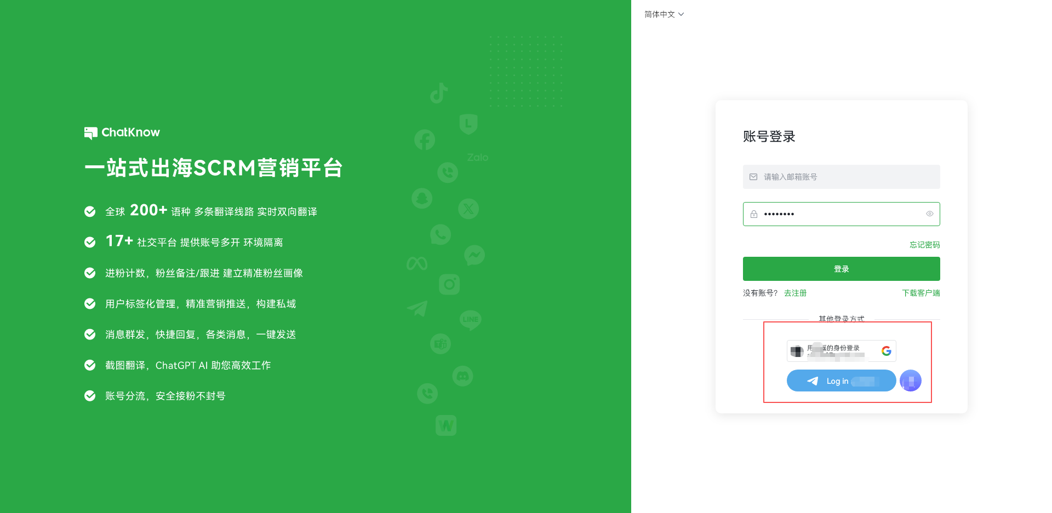Focus the email account input field
Screen dimensions: 1052x513
841,177
